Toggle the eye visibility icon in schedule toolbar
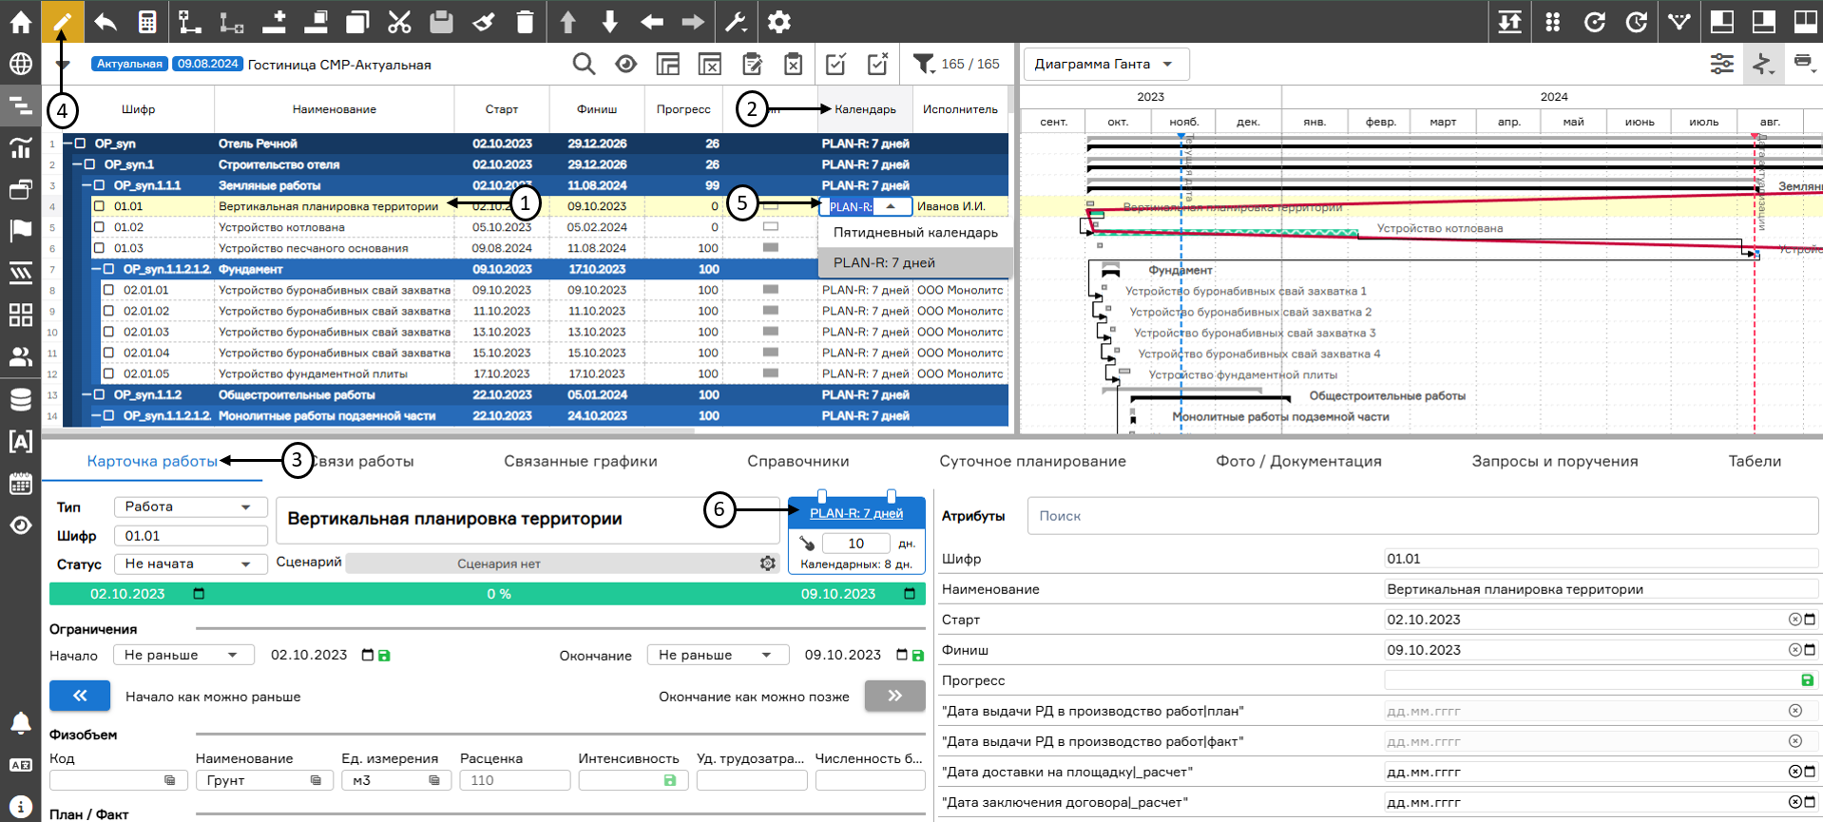 625,64
